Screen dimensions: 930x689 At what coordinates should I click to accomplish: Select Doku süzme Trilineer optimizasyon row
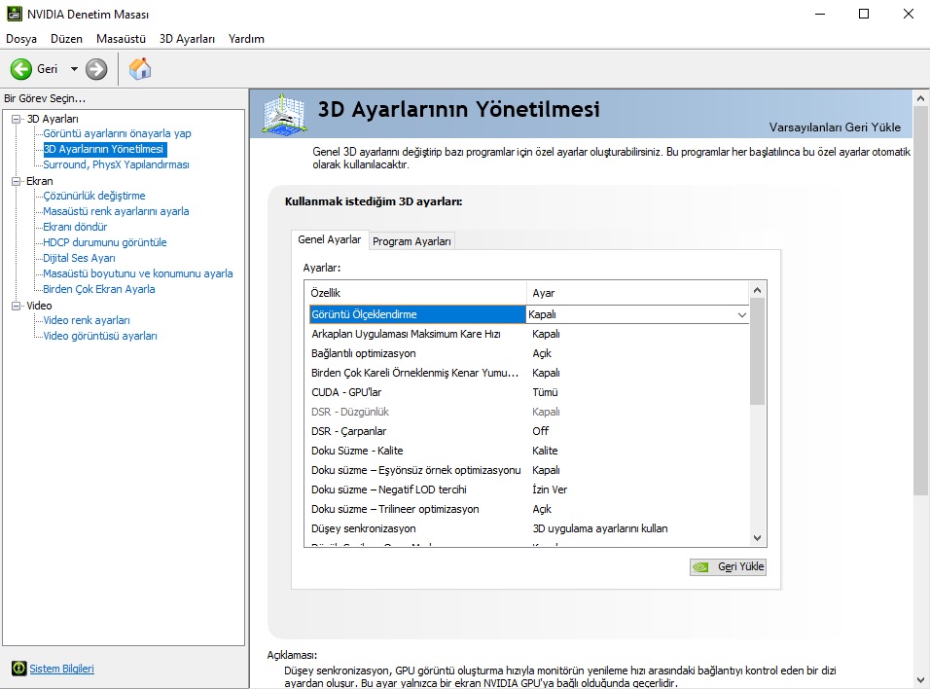coord(529,510)
